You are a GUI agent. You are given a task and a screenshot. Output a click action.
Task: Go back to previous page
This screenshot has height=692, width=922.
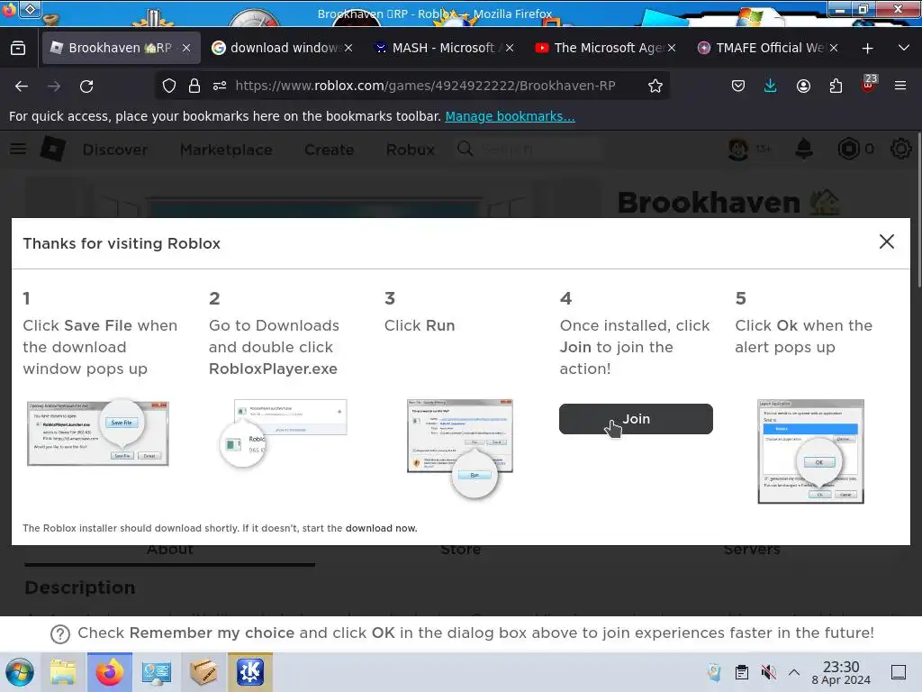(x=22, y=86)
